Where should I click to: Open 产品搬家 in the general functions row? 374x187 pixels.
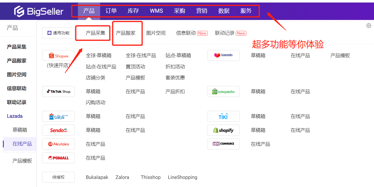126,33
